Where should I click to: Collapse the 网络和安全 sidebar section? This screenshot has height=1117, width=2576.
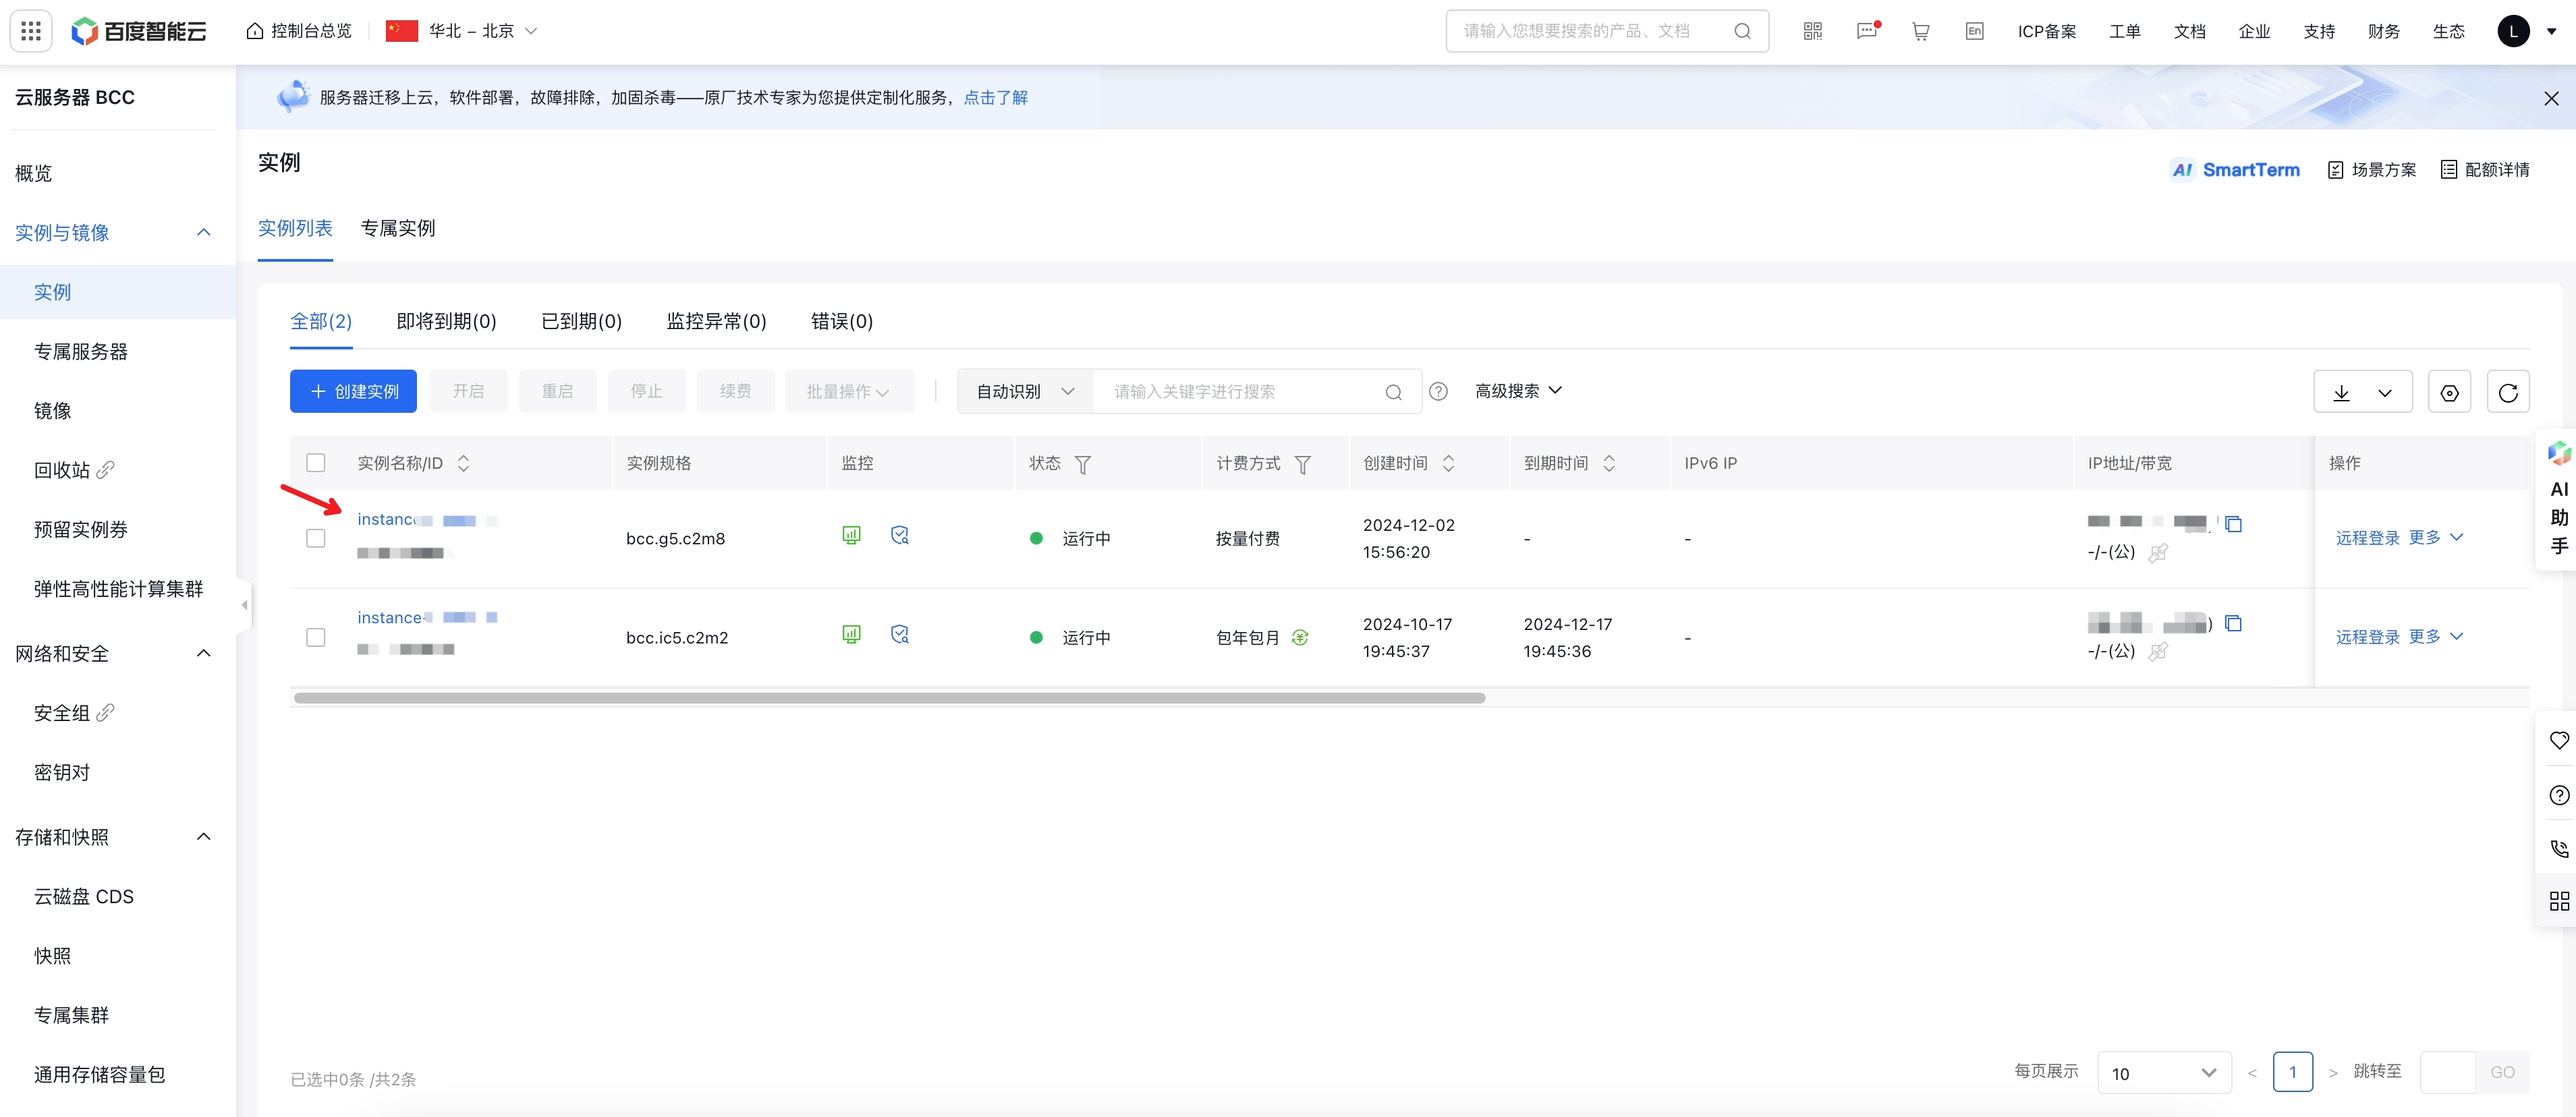click(x=204, y=653)
